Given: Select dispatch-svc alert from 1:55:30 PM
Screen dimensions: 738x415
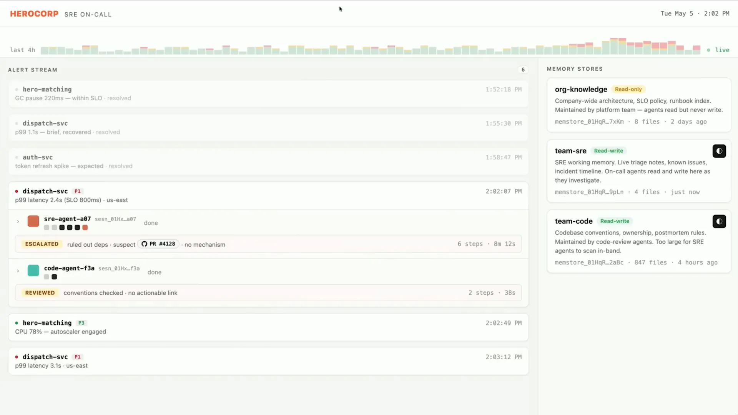Looking at the screenshot, I should click(268, 128).
